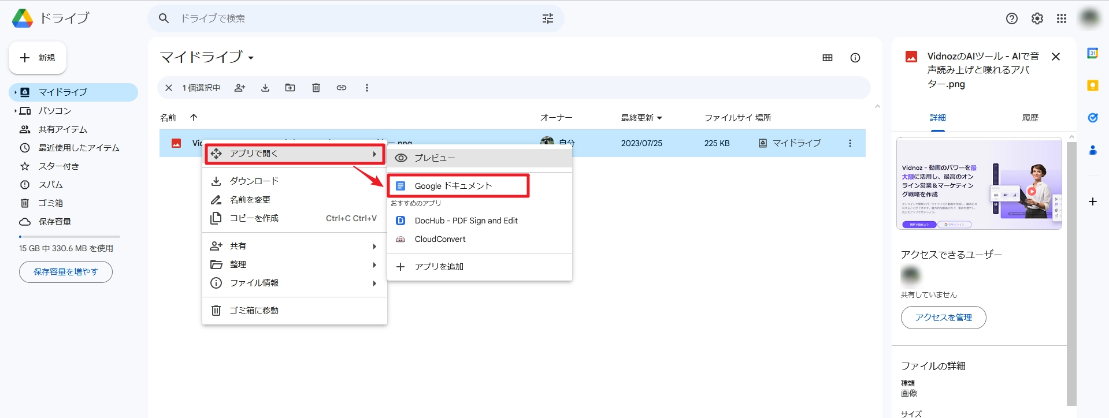This screenshot has height=418, width=1109.
Task: Move selected file to folder icon
Action: 290,88
